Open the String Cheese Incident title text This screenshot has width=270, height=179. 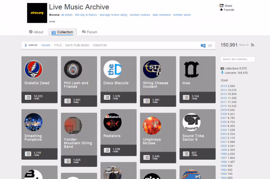point(155,85)
